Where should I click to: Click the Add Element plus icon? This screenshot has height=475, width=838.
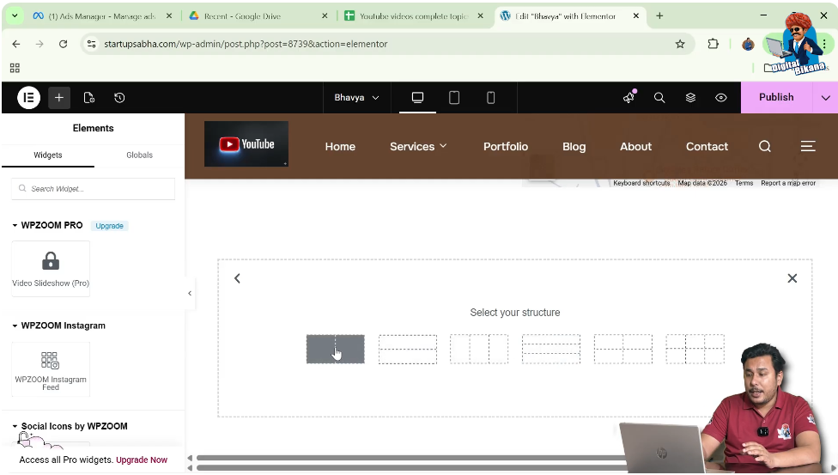point(59,97)
